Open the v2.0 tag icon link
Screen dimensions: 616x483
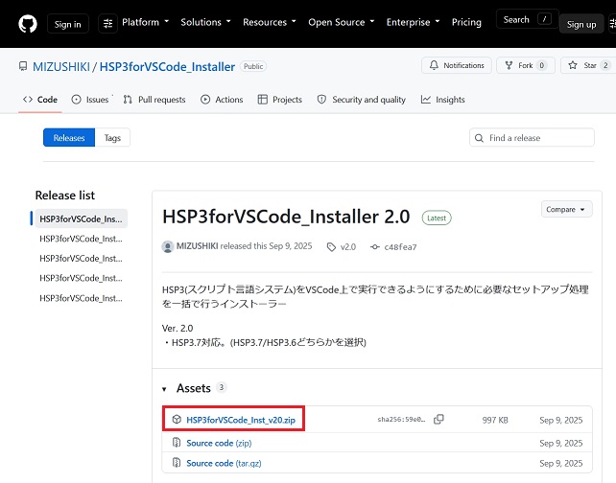pos(331,247)
